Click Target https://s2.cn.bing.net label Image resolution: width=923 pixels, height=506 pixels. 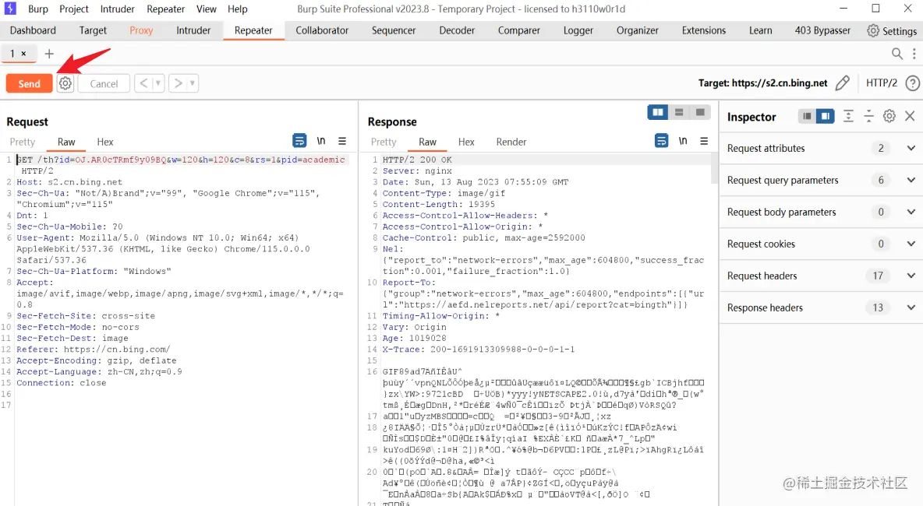click(763, 83)
